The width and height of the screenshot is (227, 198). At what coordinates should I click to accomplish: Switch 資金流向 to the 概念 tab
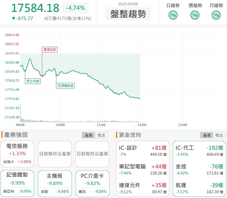point(219,135)
